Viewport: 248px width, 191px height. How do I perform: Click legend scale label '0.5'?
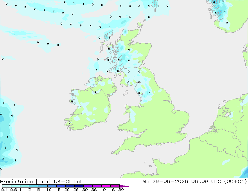(x=13, y=189)
